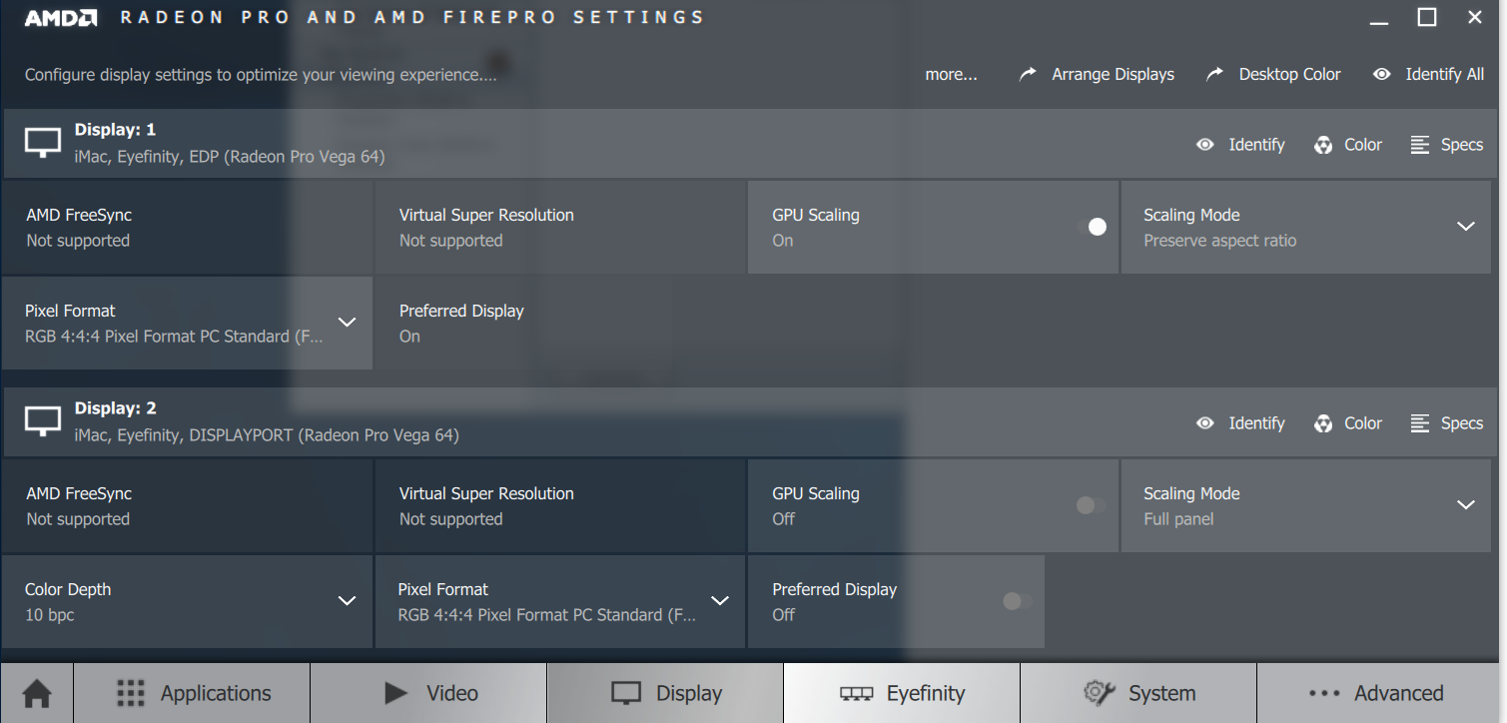1507x723 pixels.
Task: Click Virtual Super Resolution tile for Display 2
Action: point(560,505)
